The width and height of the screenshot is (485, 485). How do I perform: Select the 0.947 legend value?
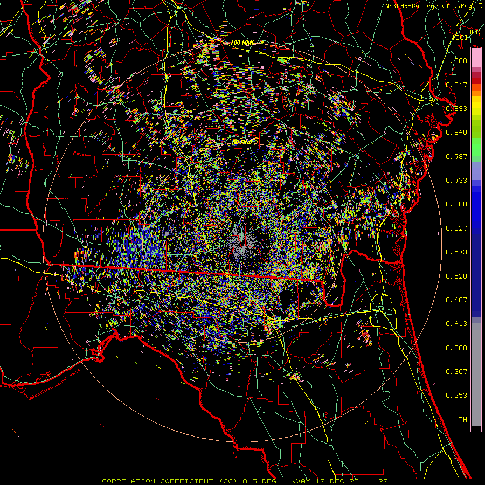[x=456, y=85]
